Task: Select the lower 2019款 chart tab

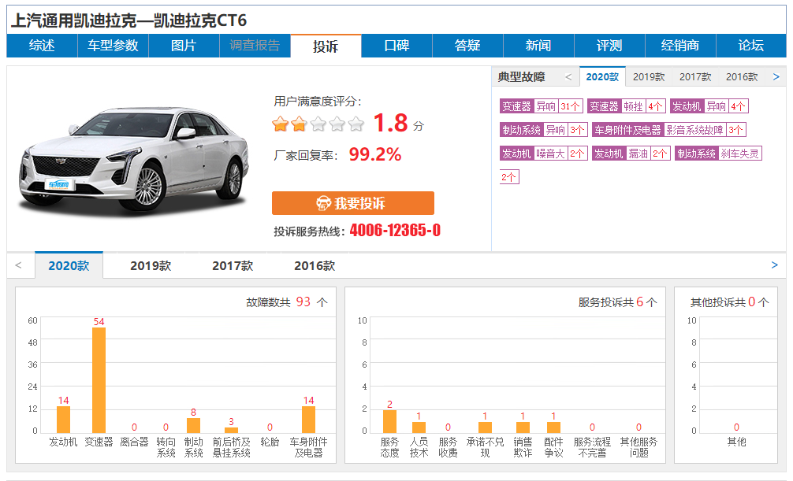Action: [x=151, y=266]
